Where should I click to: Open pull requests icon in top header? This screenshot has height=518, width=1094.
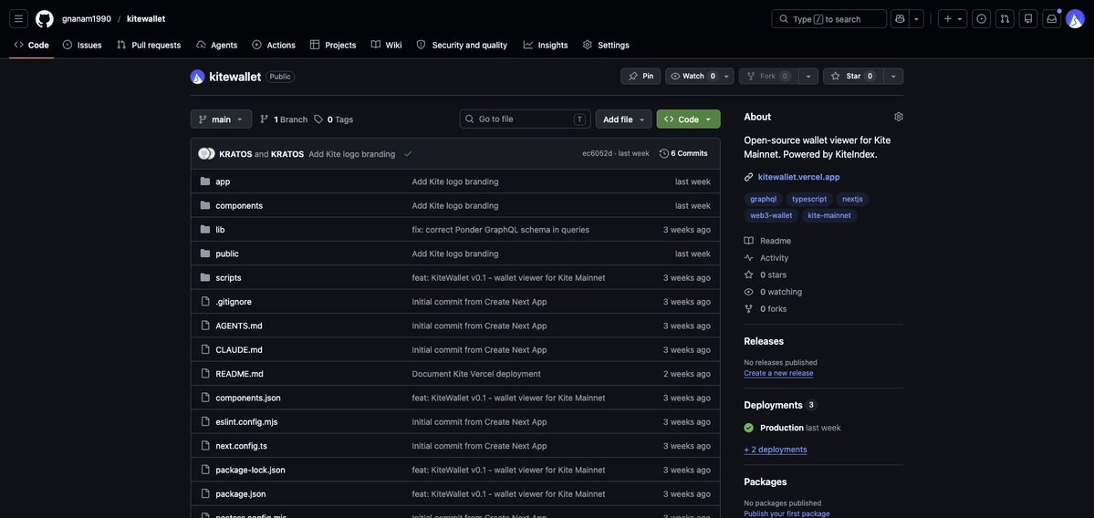[x=1005, y=19]
